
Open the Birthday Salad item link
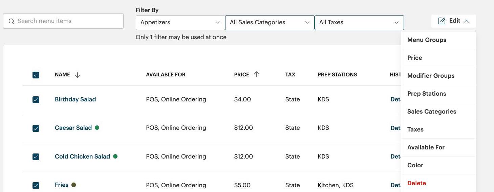tap(75, 99)
